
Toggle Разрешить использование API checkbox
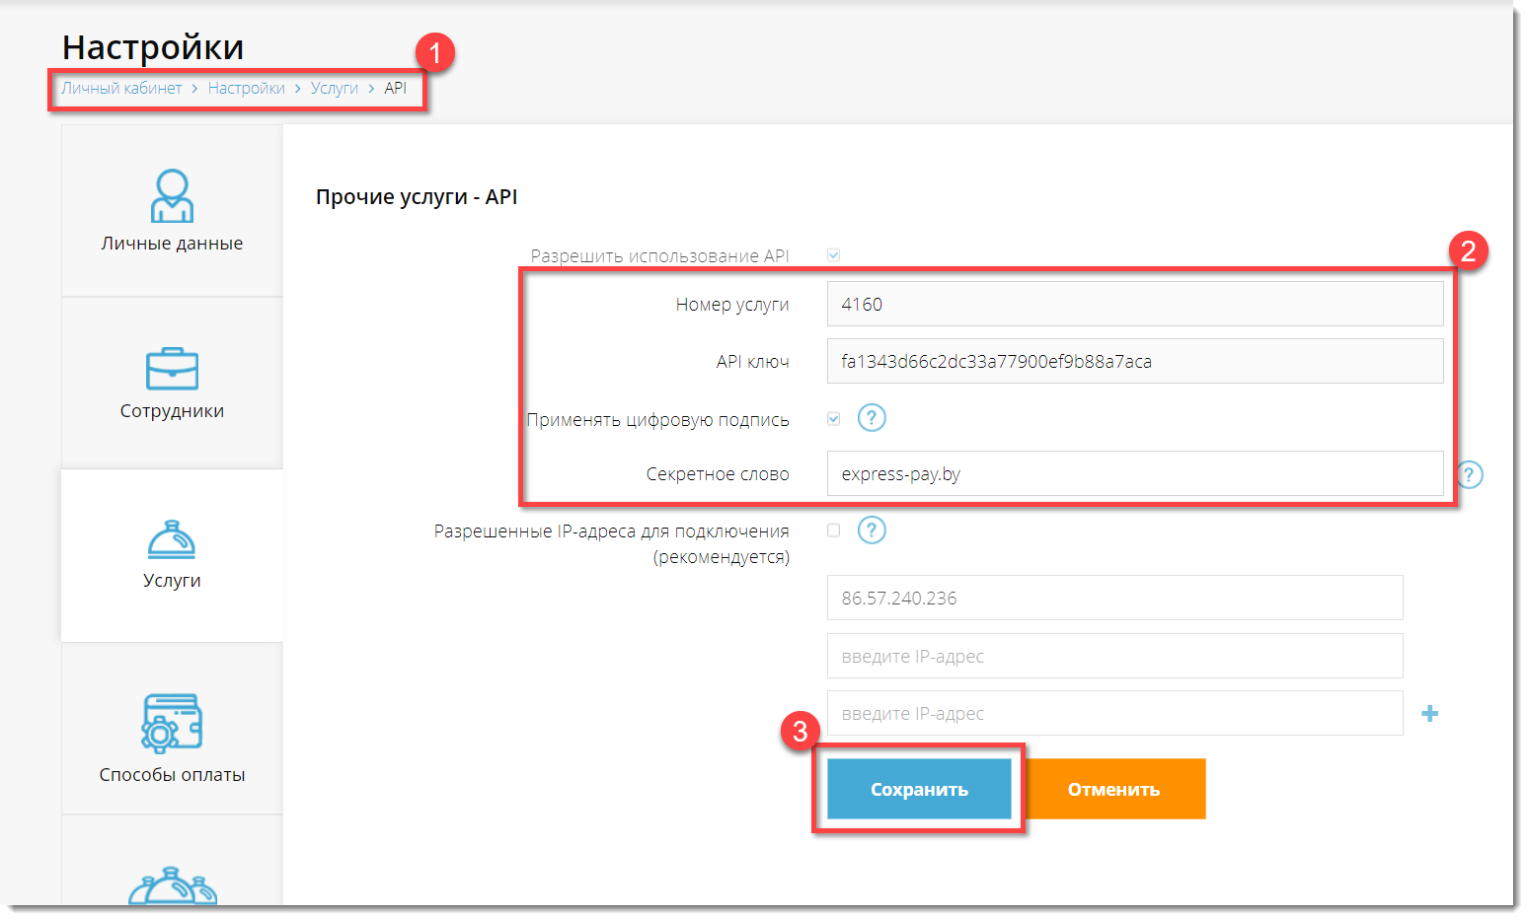click(x=834, y=255)
